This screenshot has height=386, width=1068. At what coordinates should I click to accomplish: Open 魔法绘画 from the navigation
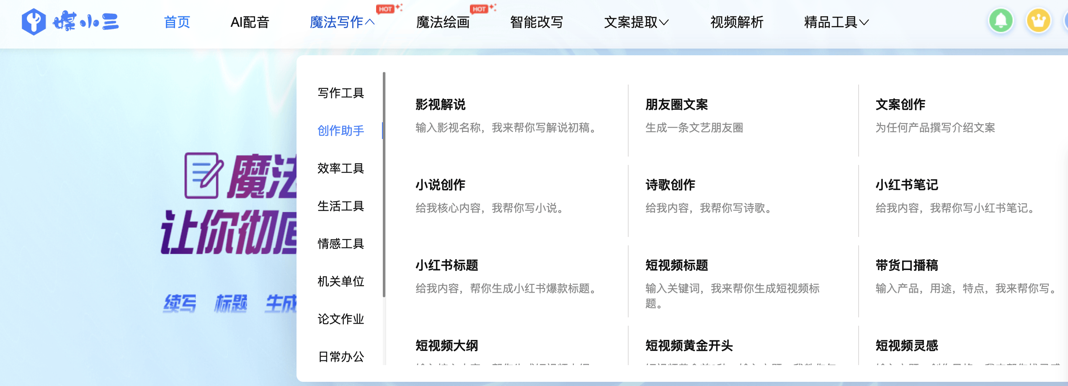point(443,22)
